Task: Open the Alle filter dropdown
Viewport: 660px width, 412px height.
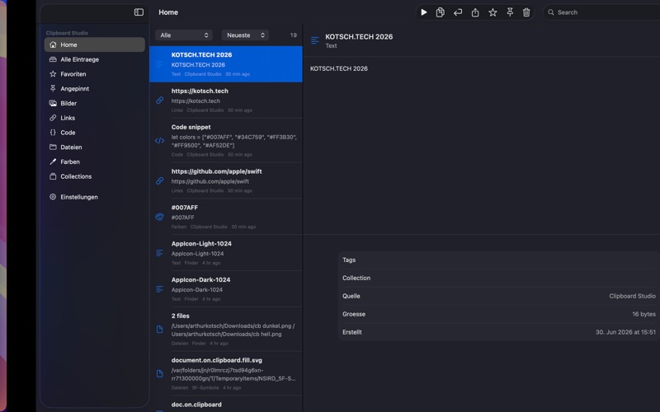Action: (x=184, y=35)
